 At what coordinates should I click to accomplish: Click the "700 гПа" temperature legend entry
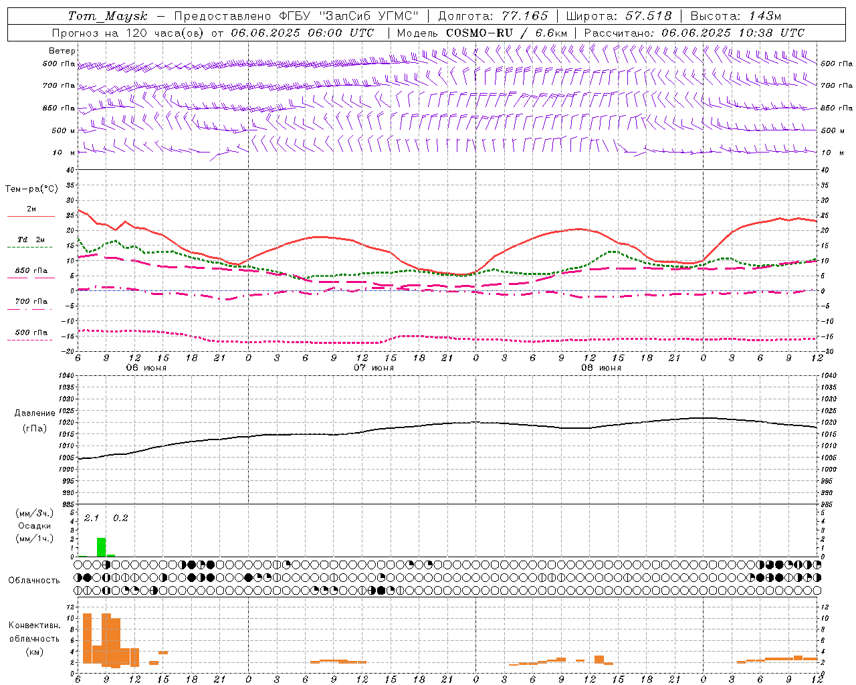[31, 302]
